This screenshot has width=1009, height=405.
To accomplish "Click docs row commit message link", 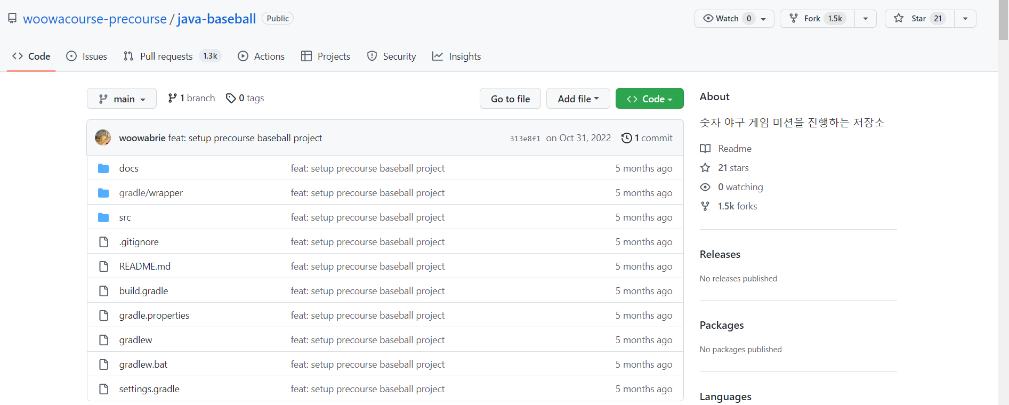I will (x=368, y=168).
